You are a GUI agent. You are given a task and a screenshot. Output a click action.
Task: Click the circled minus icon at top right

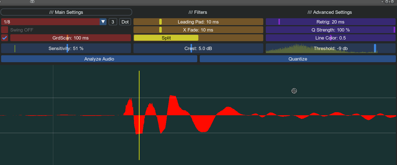(392, 2)
